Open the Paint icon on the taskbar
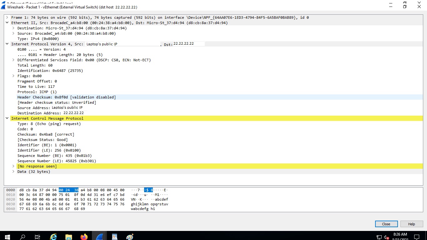The width and height of the screenshot is (427, 240). (x=130, y=237)
